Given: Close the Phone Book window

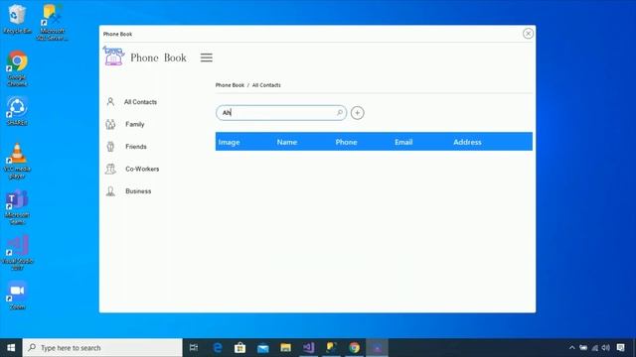Looking at the screenshot, I should coord(528,33).
